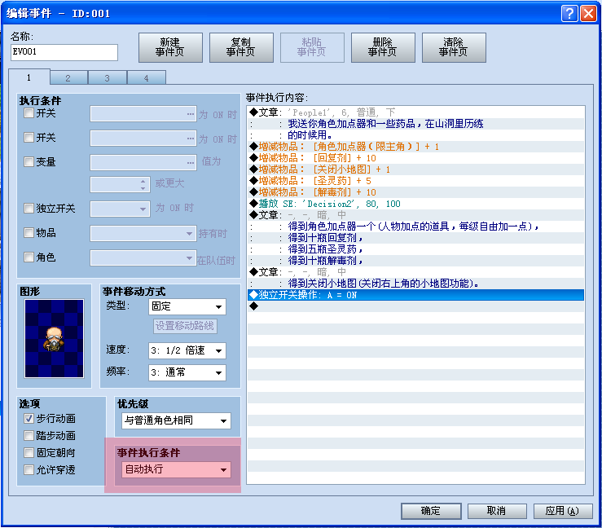Select the empty last command diamond line
602x528 pixels.
[x=415, y=306]
